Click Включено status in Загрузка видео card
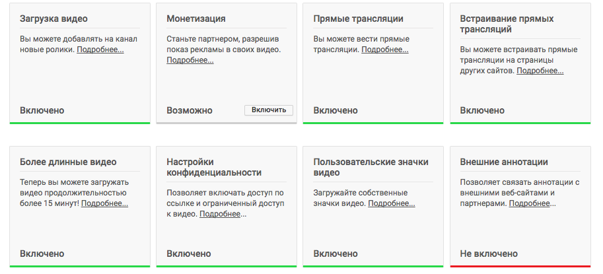The height and width of the screenshot is (274, 603). (42, 110)
